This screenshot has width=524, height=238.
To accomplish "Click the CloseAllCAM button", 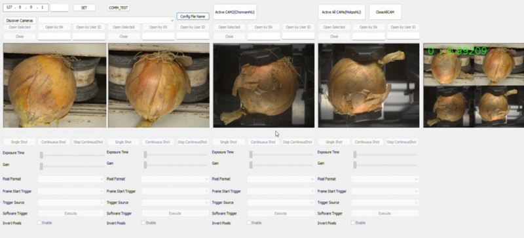I will 385,12.
